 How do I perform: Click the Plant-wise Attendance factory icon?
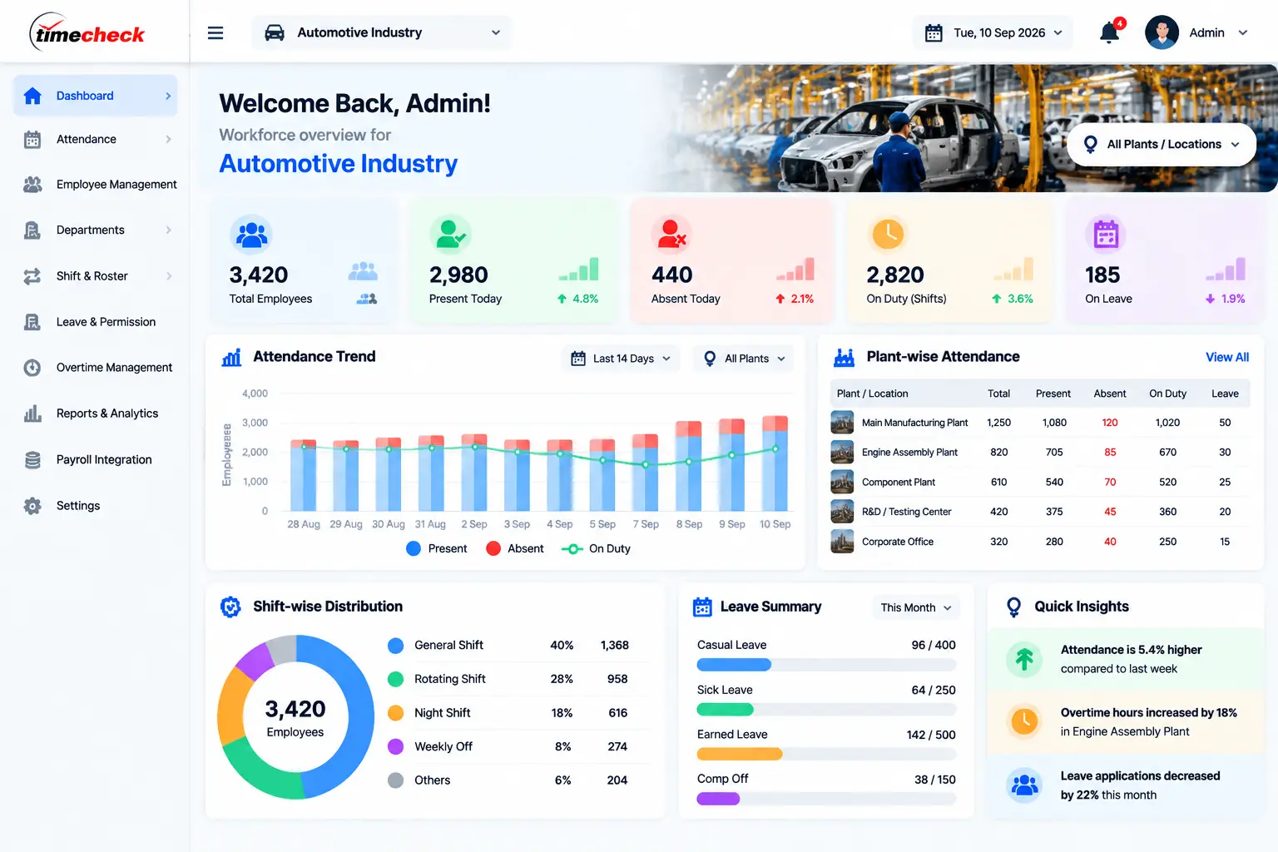845,357
